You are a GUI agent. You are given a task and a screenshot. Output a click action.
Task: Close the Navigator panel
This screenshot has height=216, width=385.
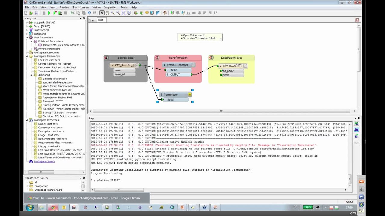[x=84, y=19]
